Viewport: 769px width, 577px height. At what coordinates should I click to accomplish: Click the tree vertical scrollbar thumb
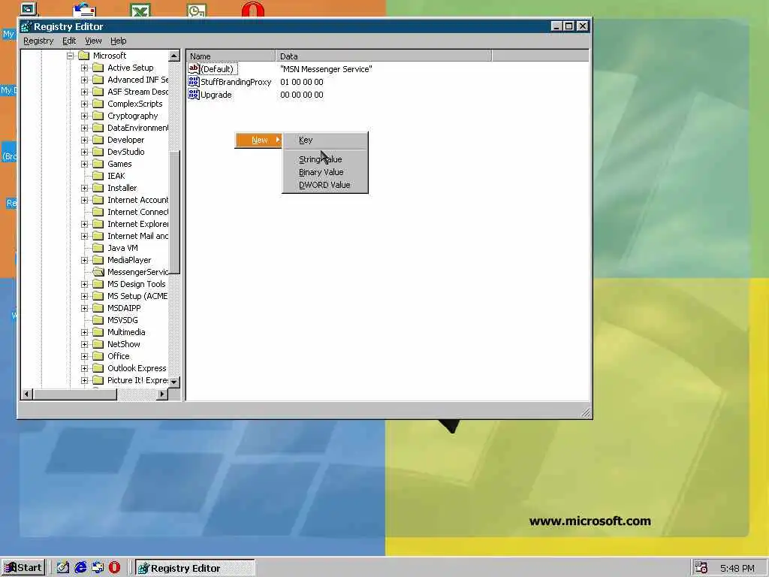(174, 211)
